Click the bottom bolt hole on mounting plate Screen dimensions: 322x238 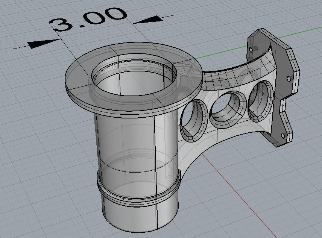click(283, 136)
